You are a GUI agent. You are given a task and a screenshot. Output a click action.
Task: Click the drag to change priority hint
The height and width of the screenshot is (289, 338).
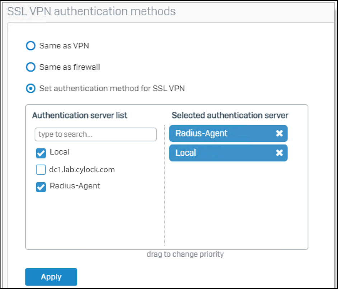(185, 254)
